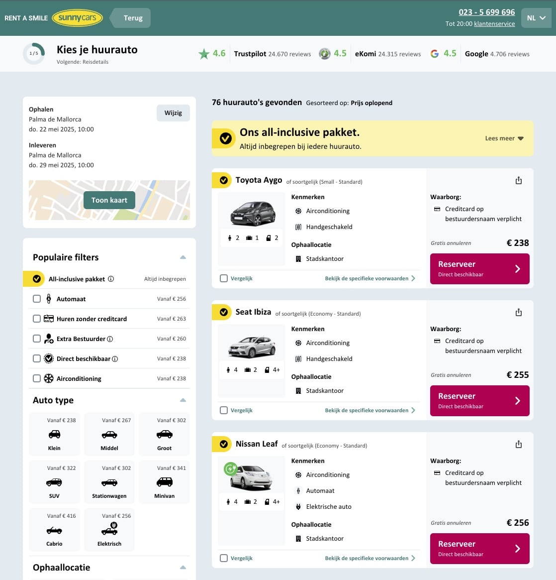This screenshot has height=580, width=556.
Task: View specific conditions for Nissan Leaf
Action: [x=370, y=558]
